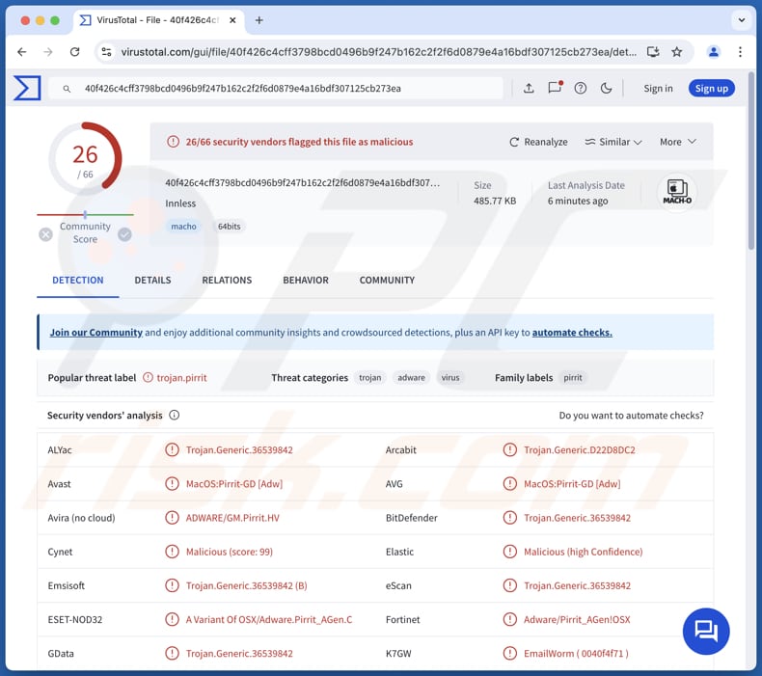Open the blue chat bubble button
Screen dimensions: 762x676
(x=706, y=631)
